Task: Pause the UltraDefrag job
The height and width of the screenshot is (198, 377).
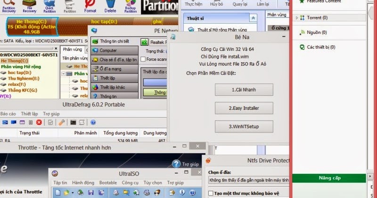Action: [31, 123]
